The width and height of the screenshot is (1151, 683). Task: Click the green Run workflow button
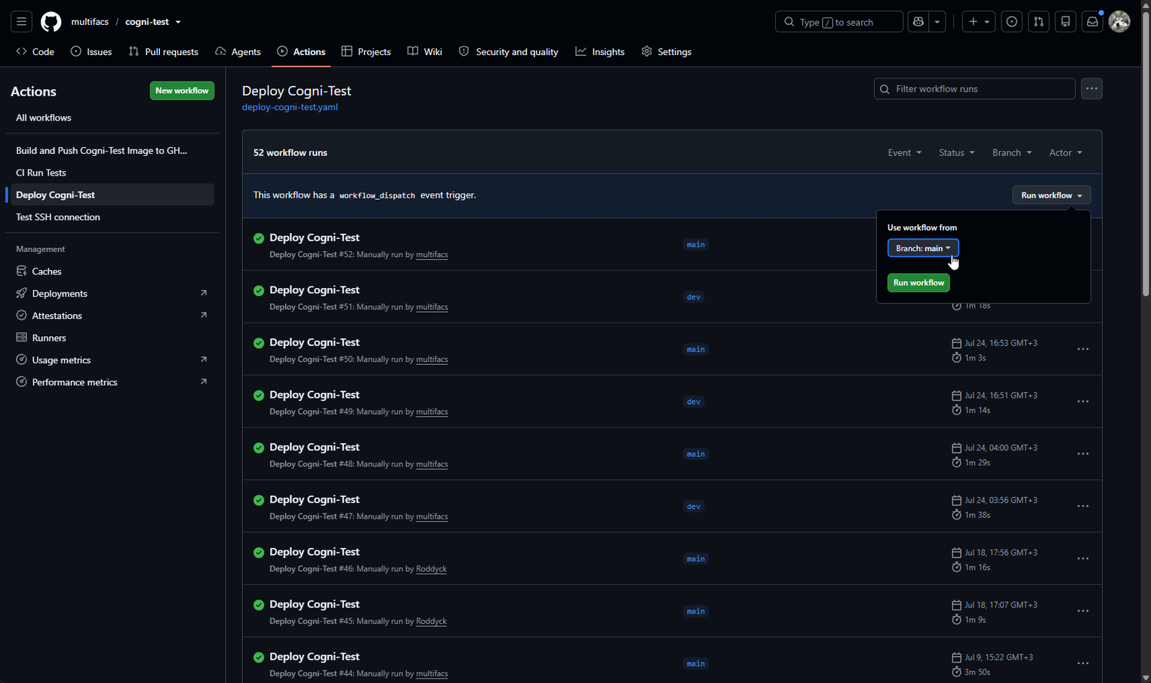coord(919,283)
